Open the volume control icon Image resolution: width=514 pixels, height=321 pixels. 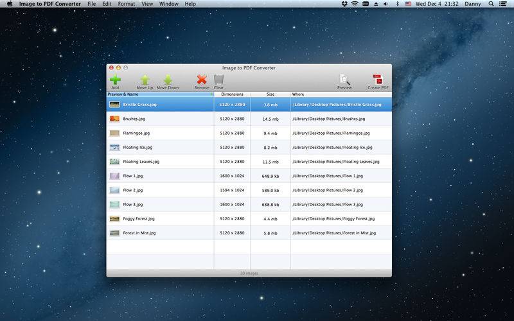[x=386, y=4]
